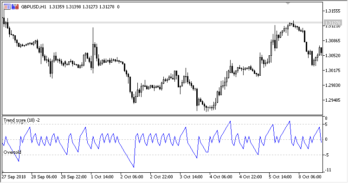The height and width of the screenshot is (183, 348).
Task: Click the Oversold level label
Action: point(13,152)
